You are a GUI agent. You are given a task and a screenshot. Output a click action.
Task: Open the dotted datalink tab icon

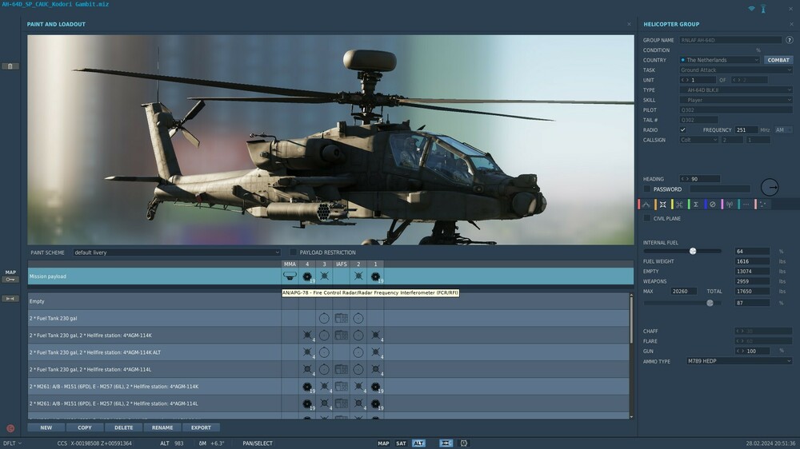[762, 205]
